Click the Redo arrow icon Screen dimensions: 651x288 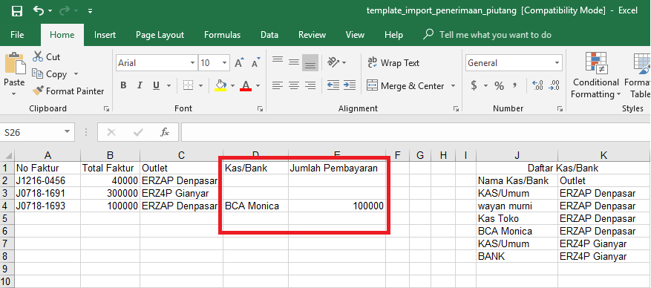(65, 11)
